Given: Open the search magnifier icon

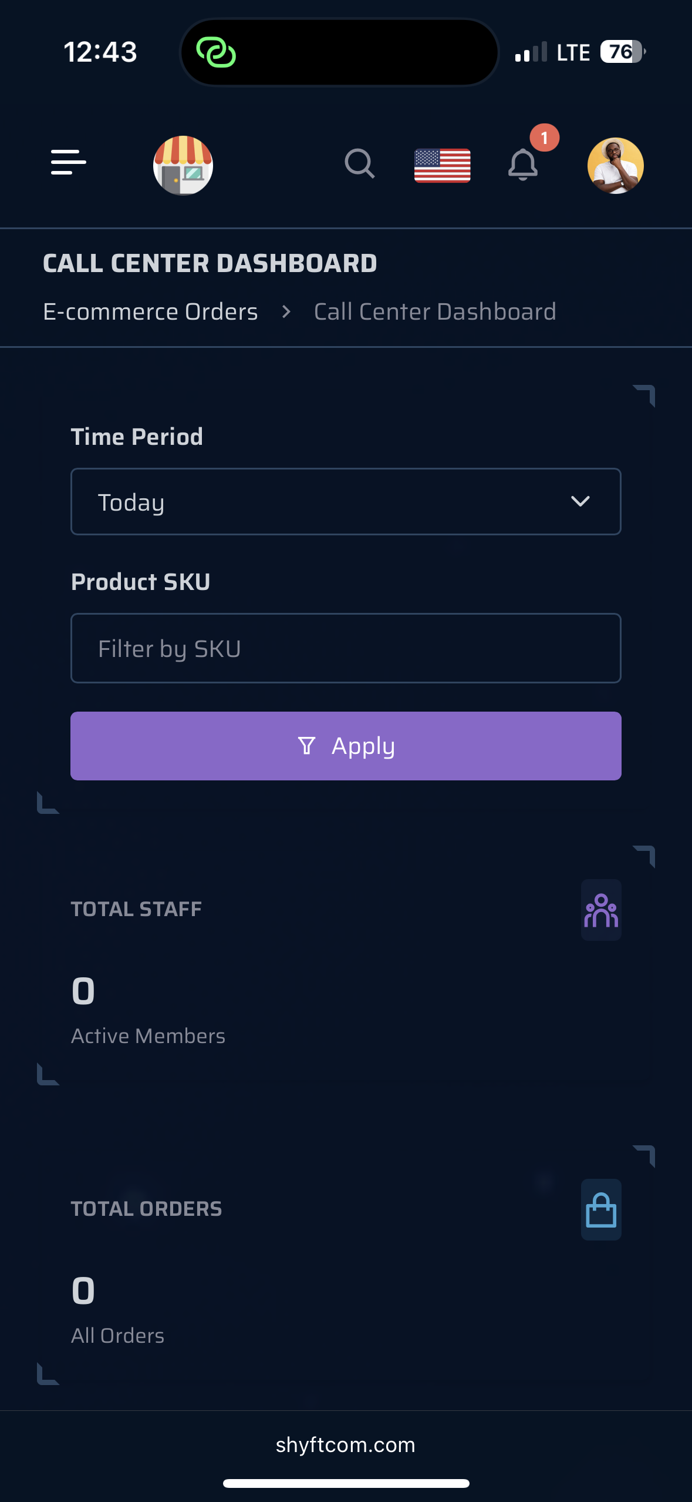Looking at the screenshot, I should pyautogui.click(x=359, y=163).
